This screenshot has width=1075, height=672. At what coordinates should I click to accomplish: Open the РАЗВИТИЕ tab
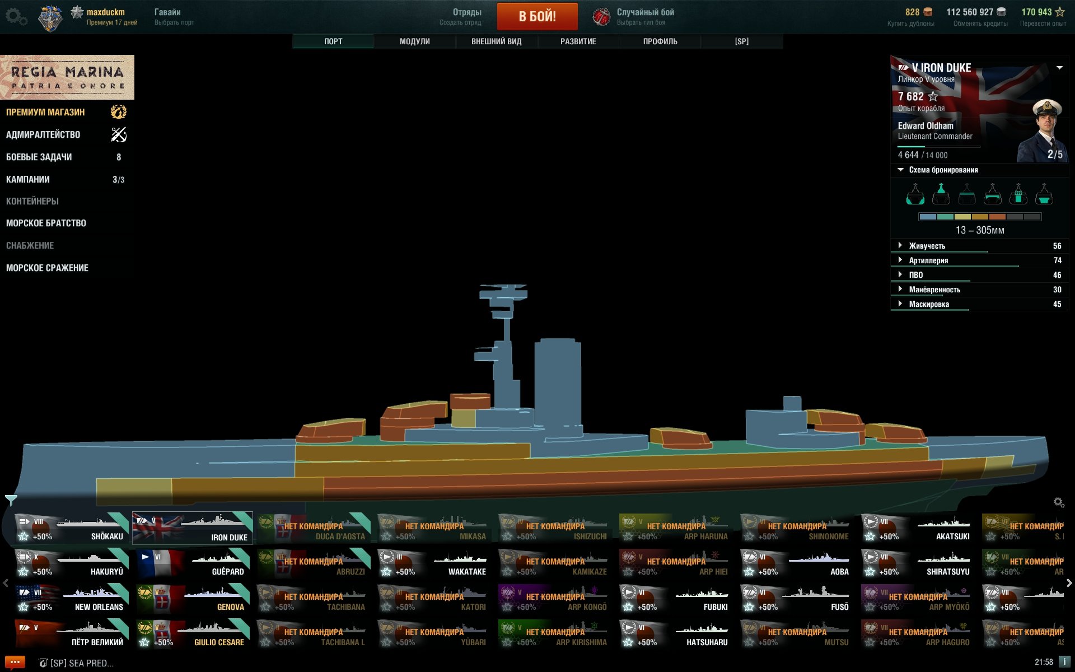click(x=578, y=41)
